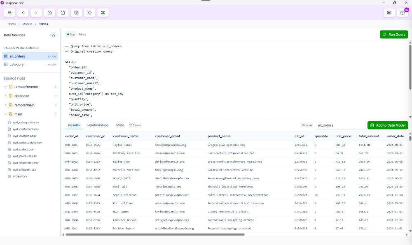Click the star favorites toolbar icon
Image resolution: width=412 pixels, height=245 pixels.
click(x=90, y=13)
